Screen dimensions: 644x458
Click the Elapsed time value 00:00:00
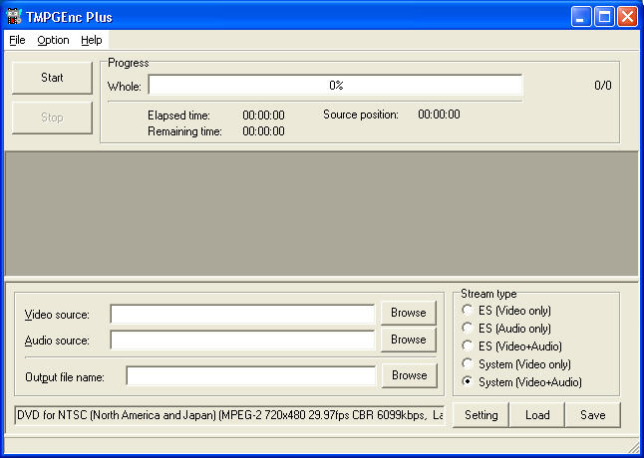pos(263,115)
